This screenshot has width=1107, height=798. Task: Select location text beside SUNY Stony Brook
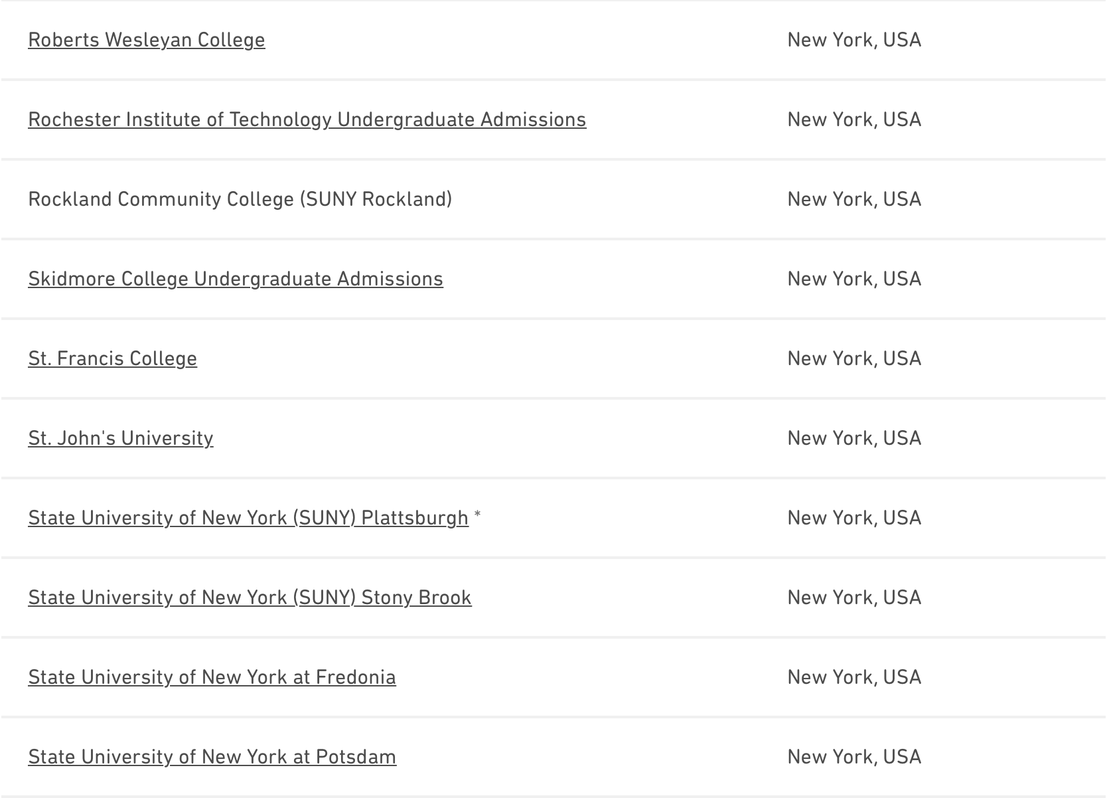pos(853,598)
